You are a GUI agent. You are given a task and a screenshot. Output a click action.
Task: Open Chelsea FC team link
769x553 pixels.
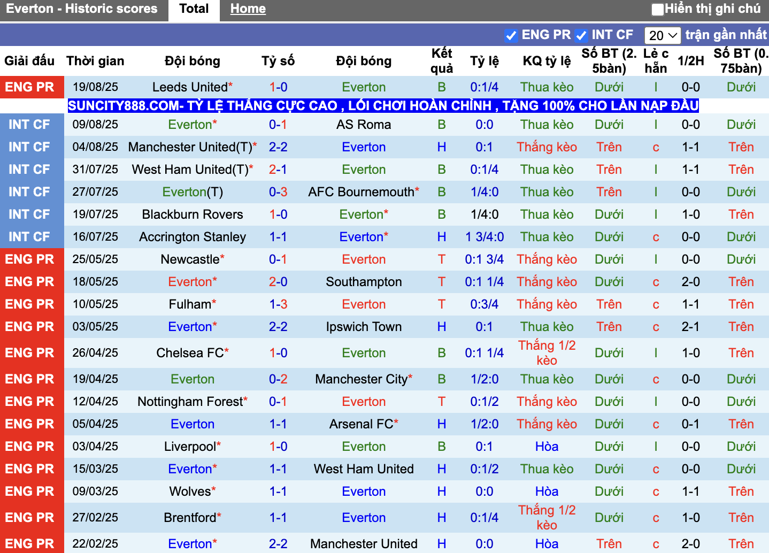point(190,353)
